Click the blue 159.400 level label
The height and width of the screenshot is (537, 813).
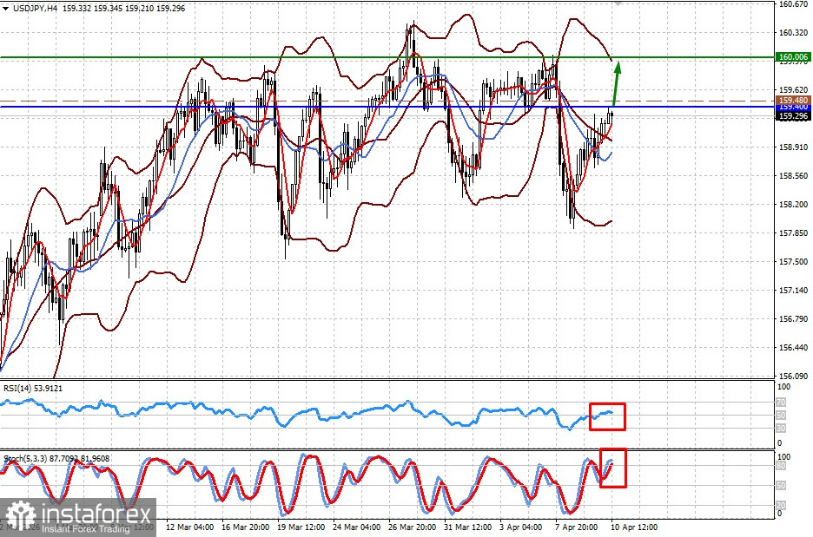pyautogui.click(x=793, y=107)
